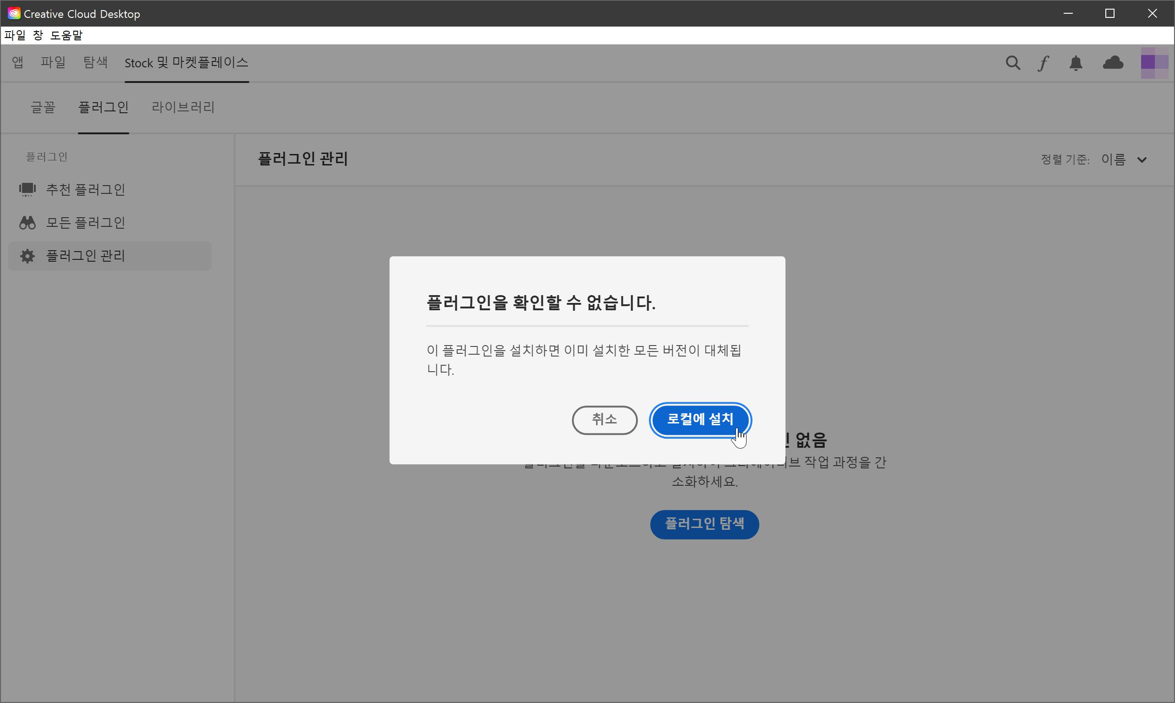Open the search magnifier icon

point(1013,63)
